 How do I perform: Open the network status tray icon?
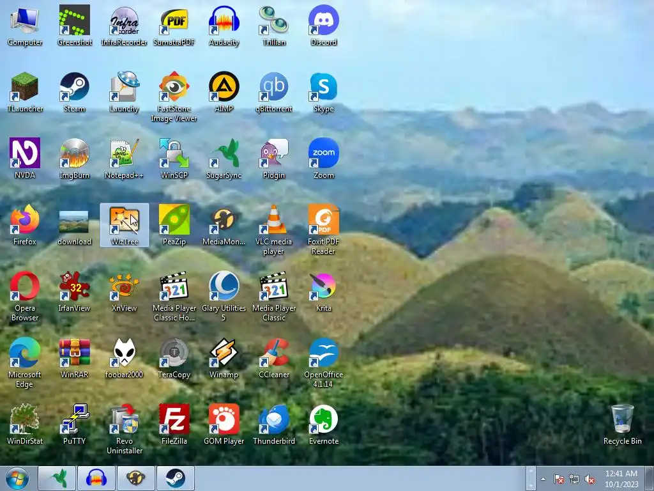574,479
